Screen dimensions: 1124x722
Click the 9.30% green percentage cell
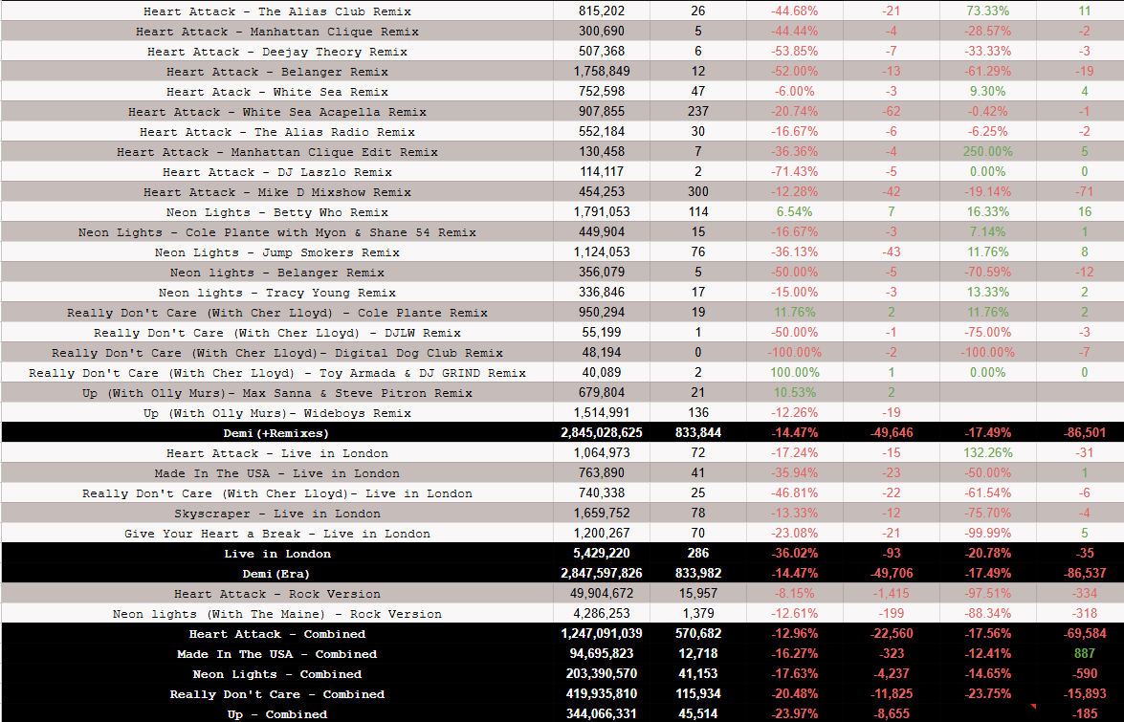pos(988,92)
